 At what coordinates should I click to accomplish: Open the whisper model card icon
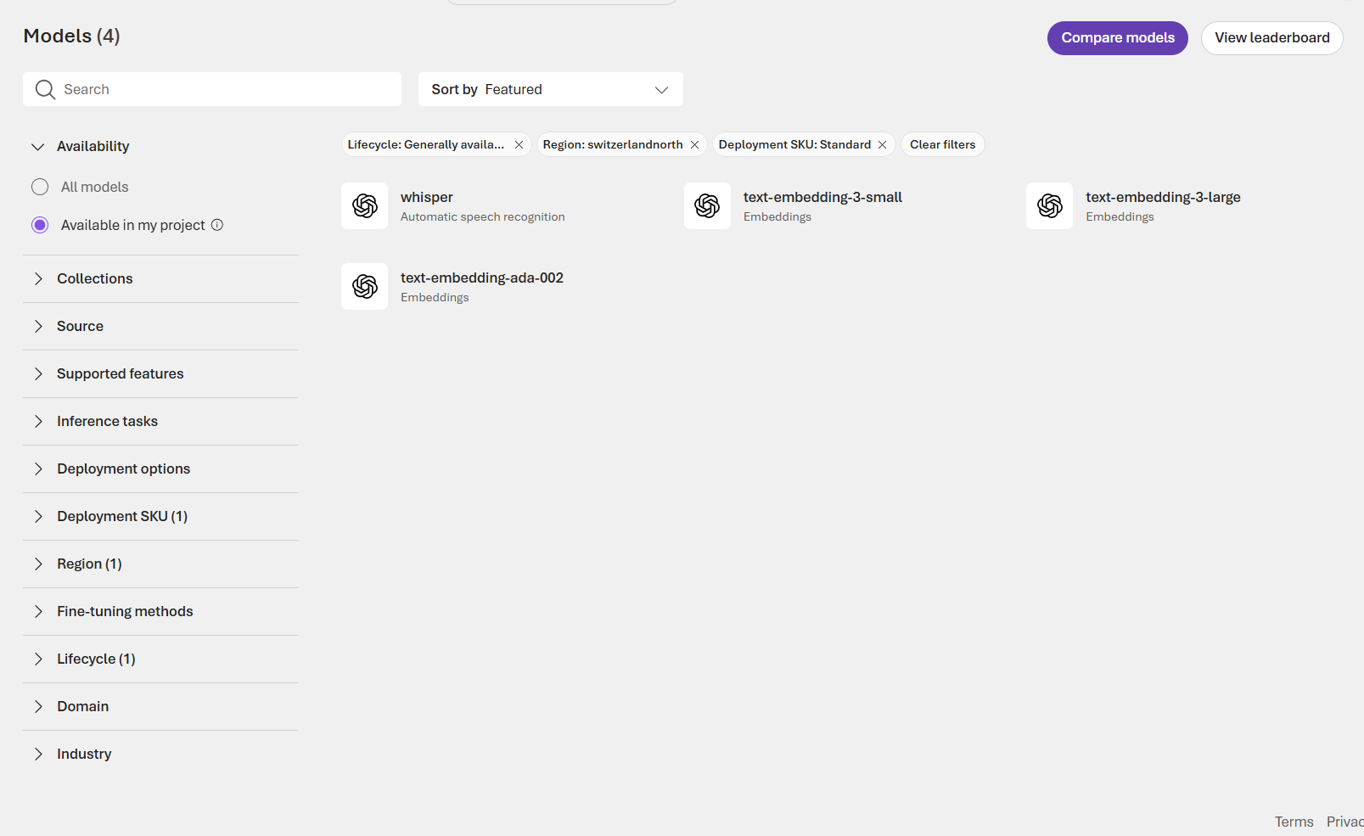[x=365, y=206]
